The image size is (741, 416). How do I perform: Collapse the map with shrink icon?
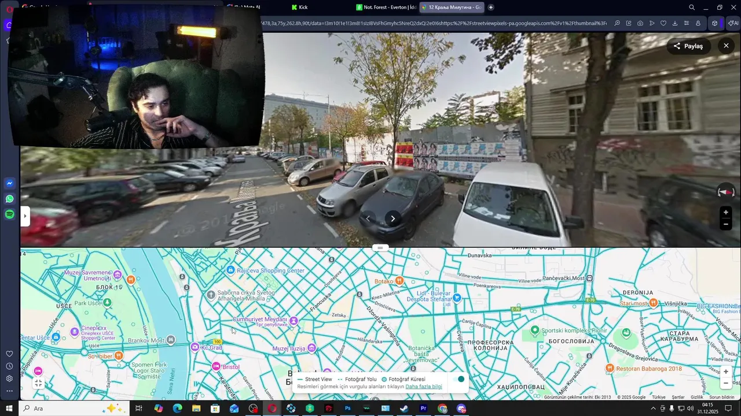tap(38, 383)
